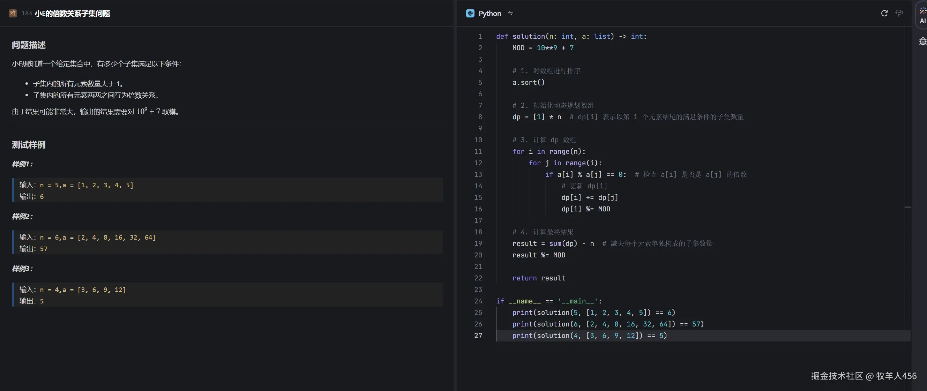
Task: Click the bug debug icon in sidebar
Action: (x=922, y=42)
